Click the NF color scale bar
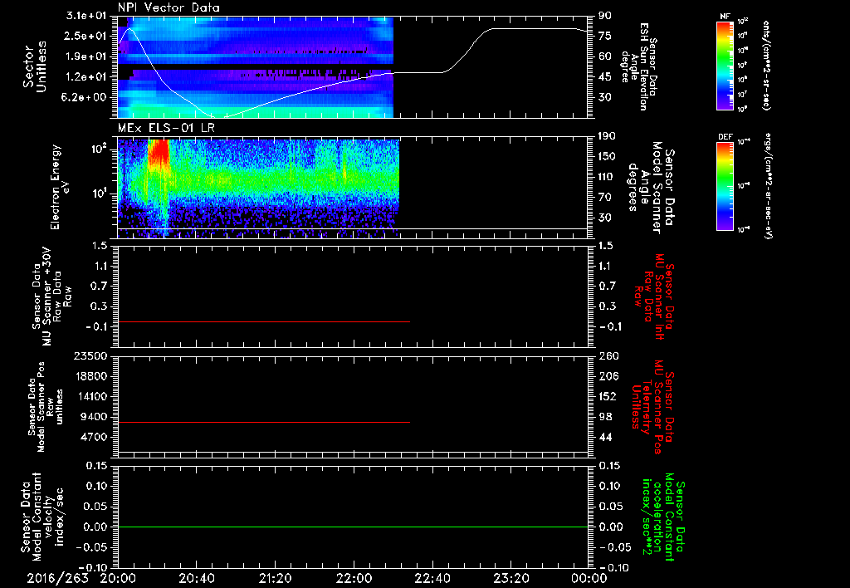Screen dimensions: 850x588 (x=725, y=65)
